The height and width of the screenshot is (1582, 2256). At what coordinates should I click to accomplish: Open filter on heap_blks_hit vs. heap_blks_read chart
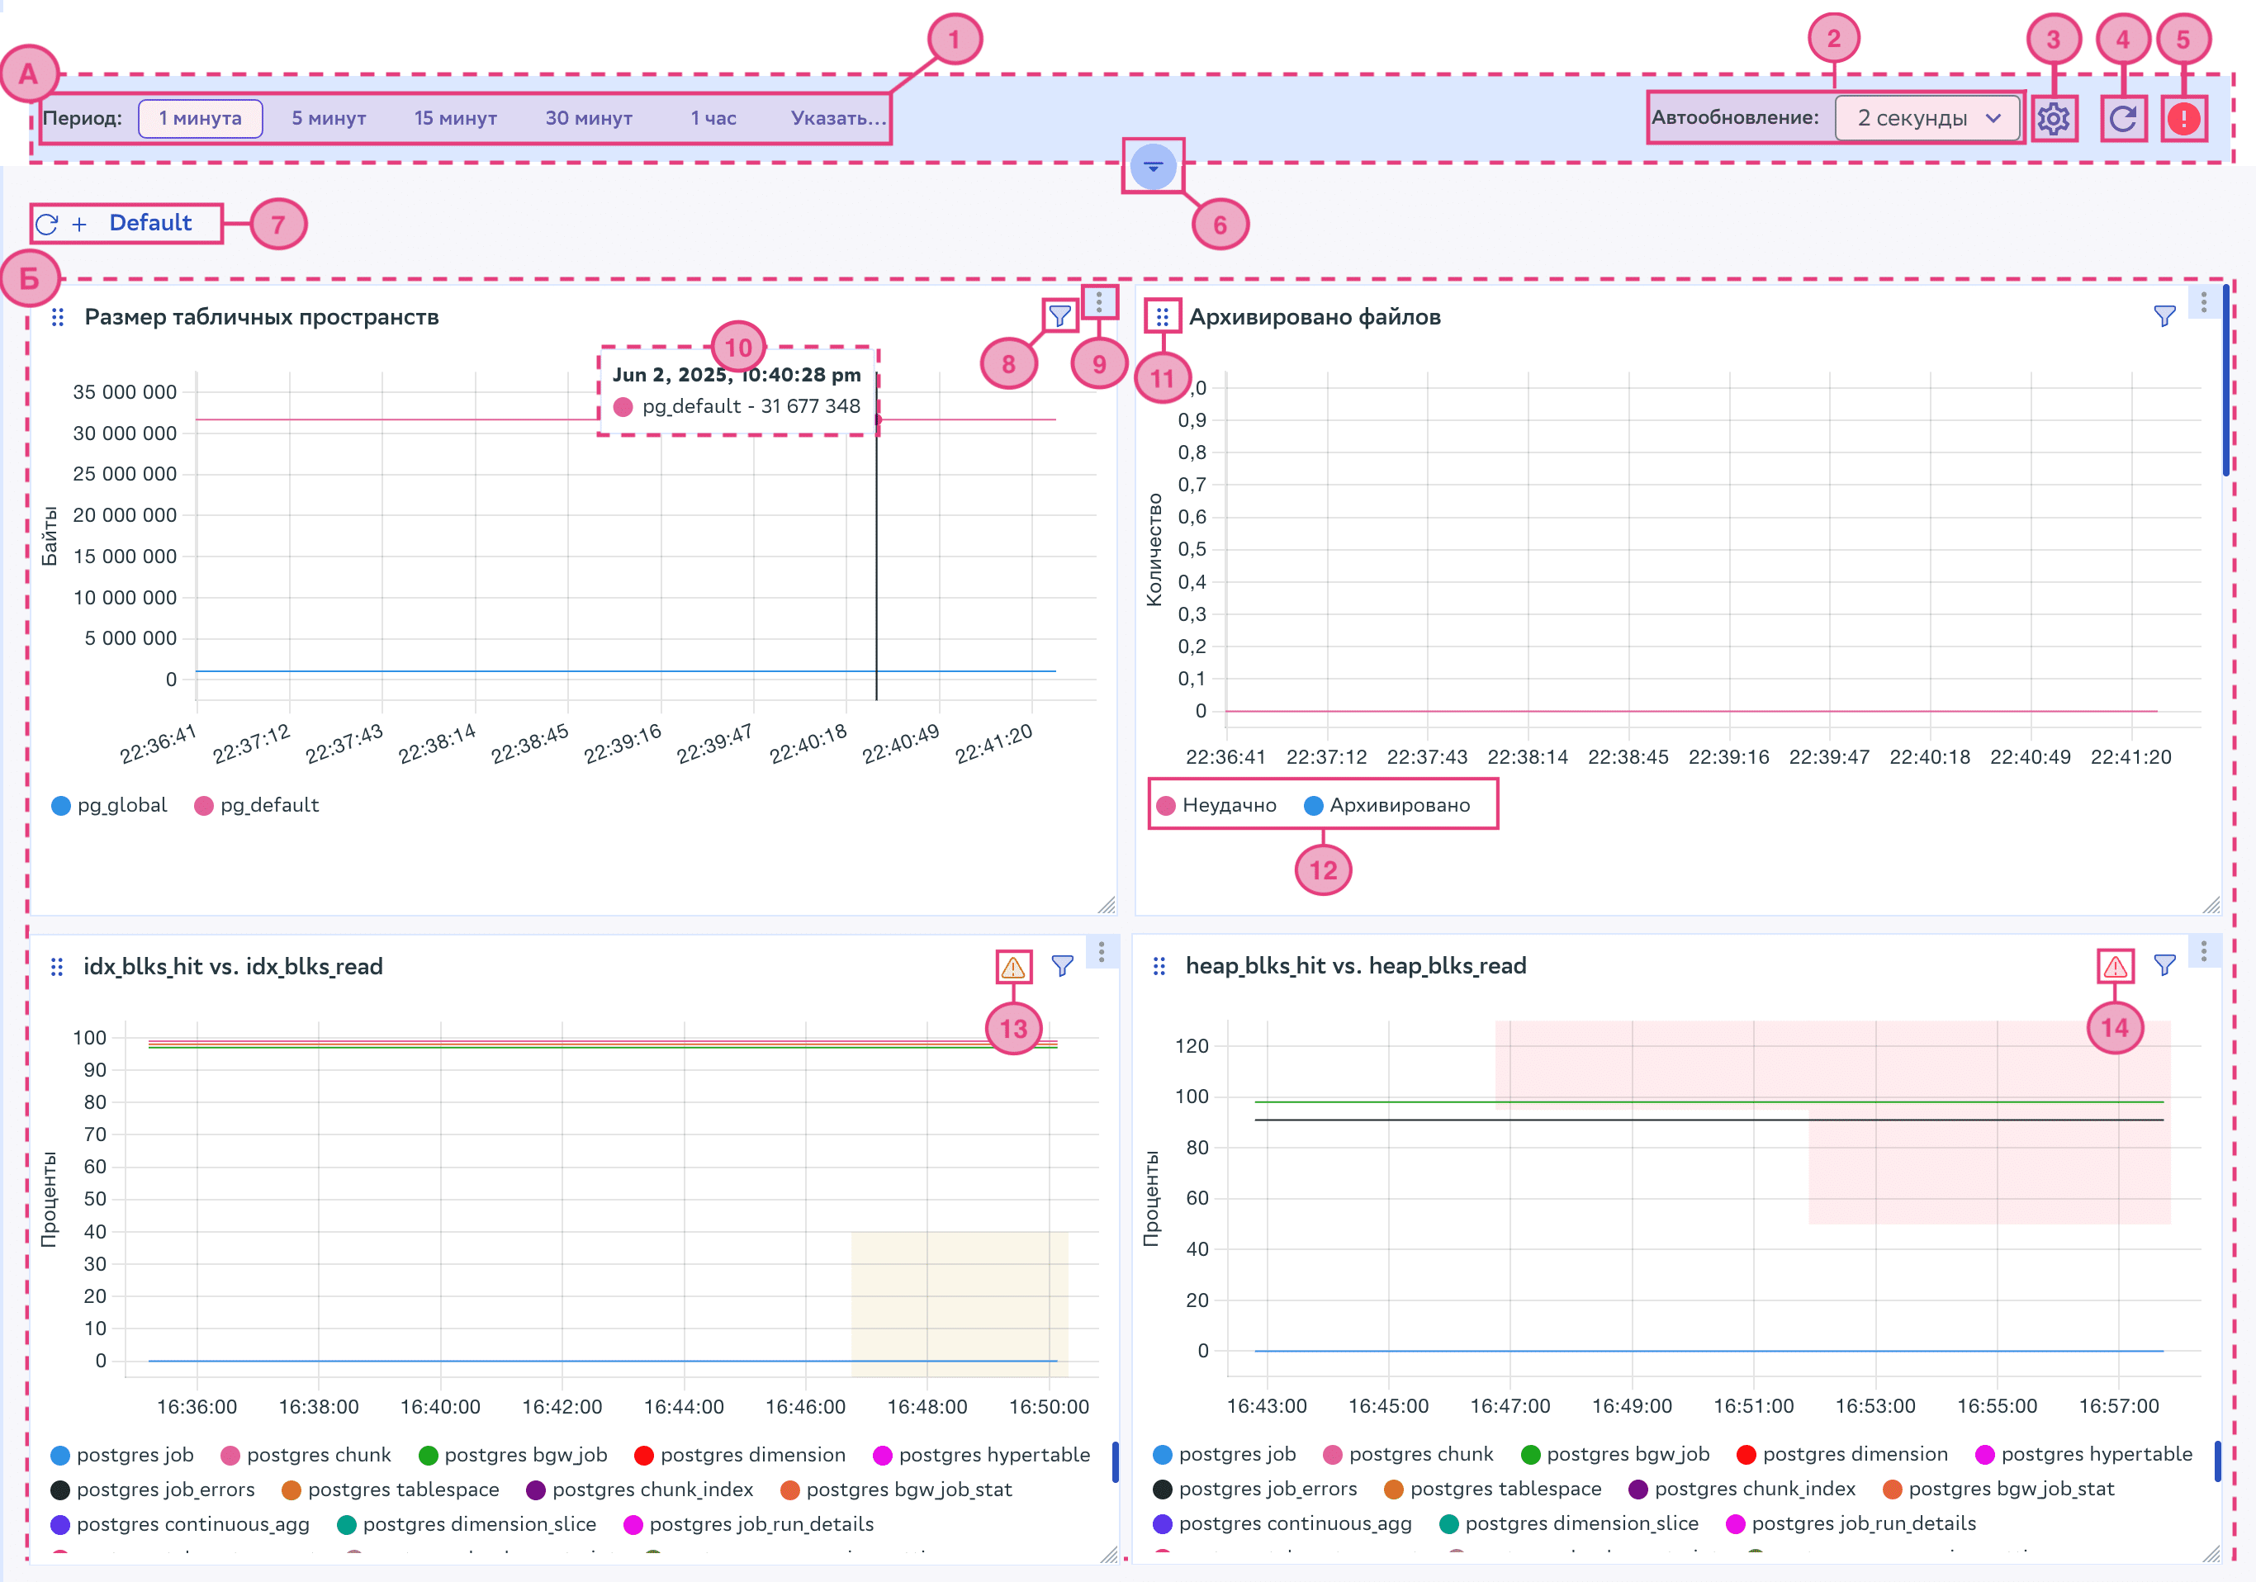click(2164, 966)
